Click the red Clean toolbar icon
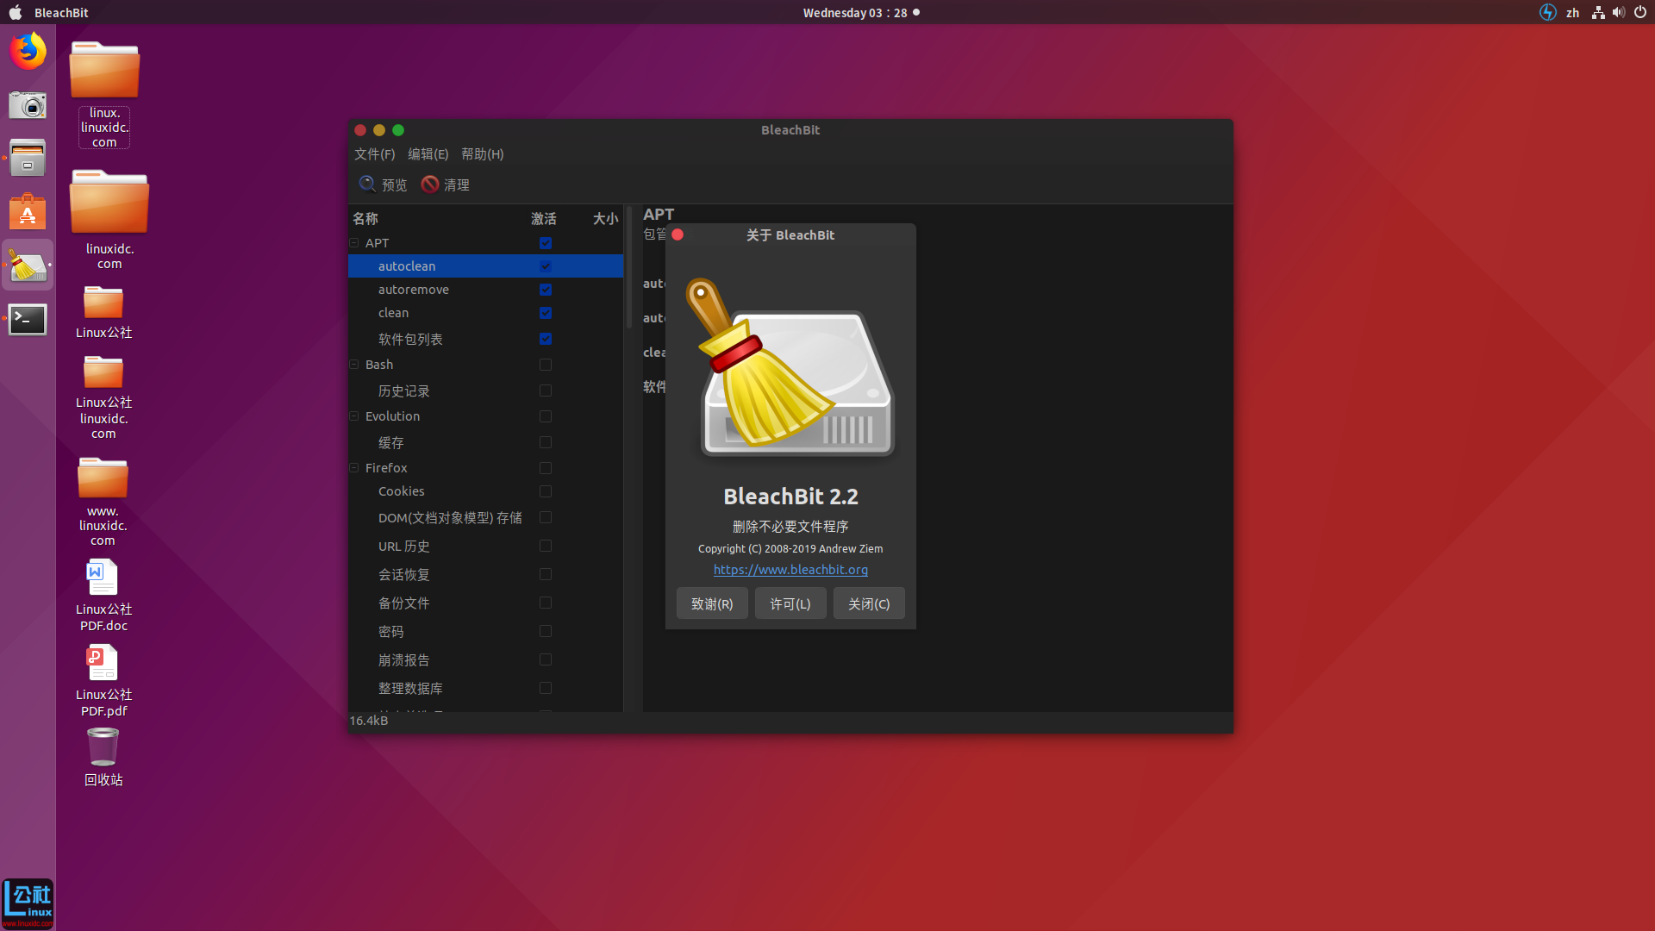This screenshot has width=1655, height=931. pos(429,184)
